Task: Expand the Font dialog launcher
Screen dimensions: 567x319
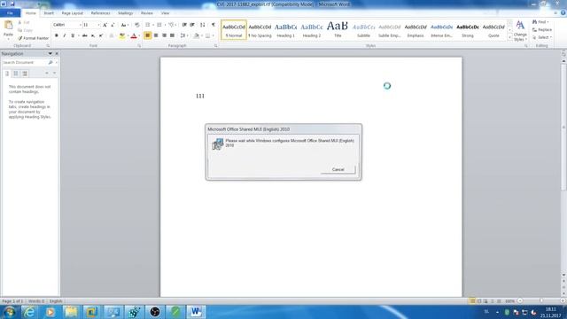Action: tap(139, 46)
